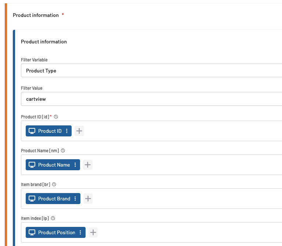Select the Product Name variable chip
The image size is (282, 246).
point(54,165)
